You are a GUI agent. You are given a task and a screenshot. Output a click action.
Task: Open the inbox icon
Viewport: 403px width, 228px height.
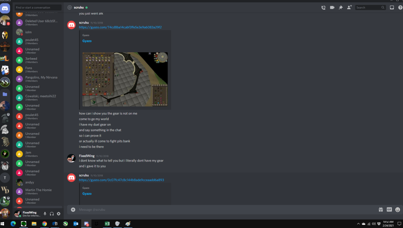click(x=392, y=7)
